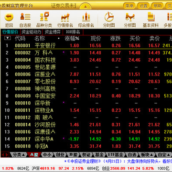The height and width of the screenshot is (172, 172).
Task: Open the 自选股 watchlist icon
Action: coord(25,17)
